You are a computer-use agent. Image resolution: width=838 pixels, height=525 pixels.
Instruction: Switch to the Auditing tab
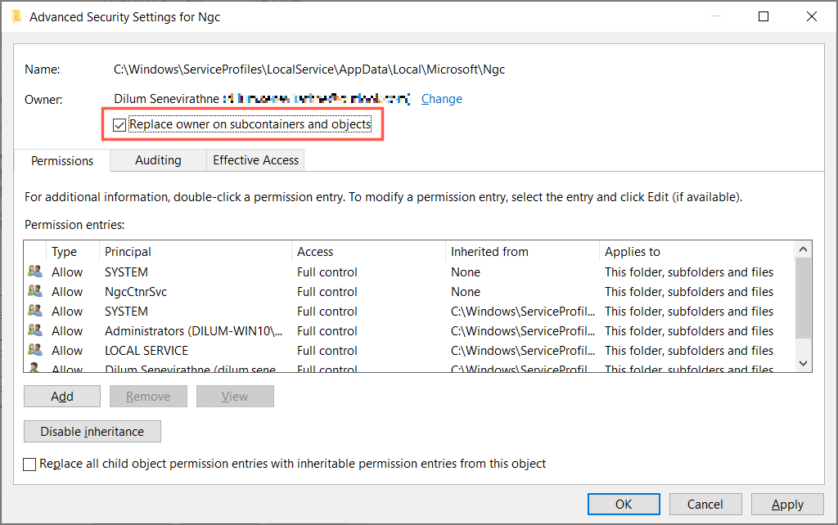pyautogui.click(x=158, y=160)
